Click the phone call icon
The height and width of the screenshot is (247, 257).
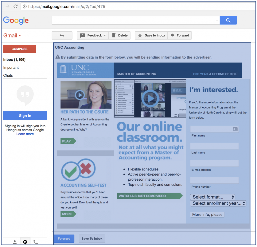point(36,242)
